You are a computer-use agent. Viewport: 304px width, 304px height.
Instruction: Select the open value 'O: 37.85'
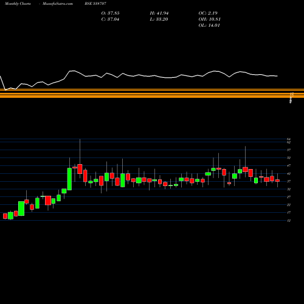tap(110, 13)
